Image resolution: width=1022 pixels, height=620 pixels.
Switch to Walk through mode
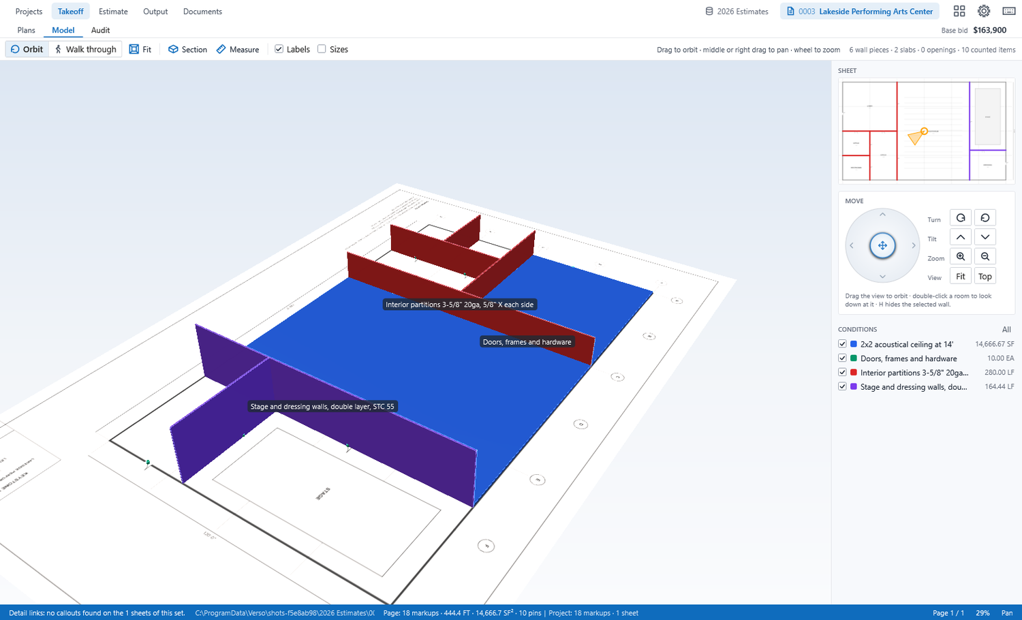(x=85, y=49)
